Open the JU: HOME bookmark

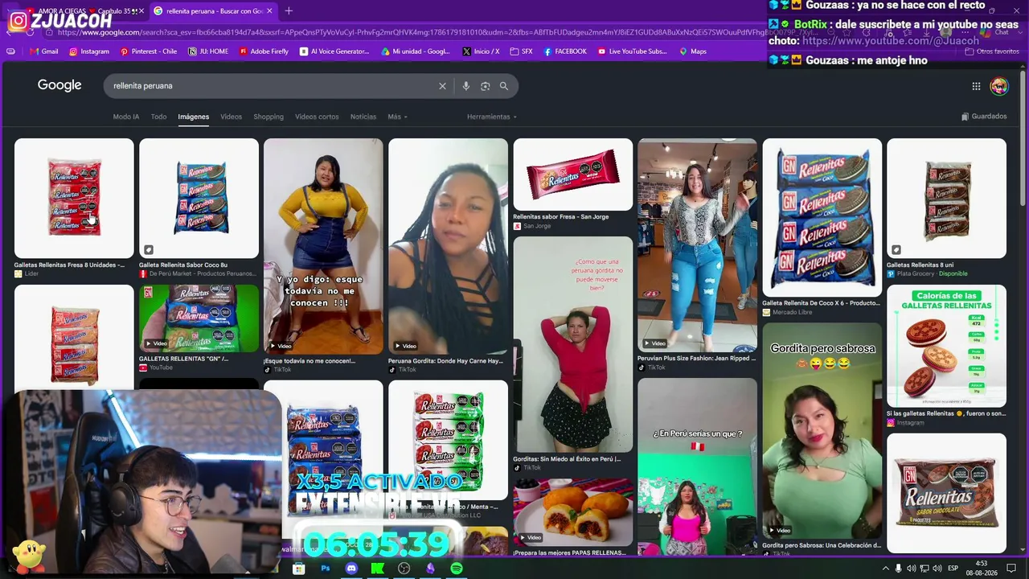click(208, 51)
